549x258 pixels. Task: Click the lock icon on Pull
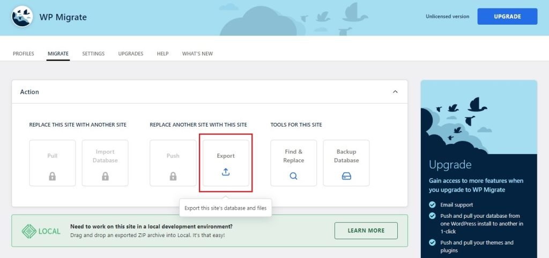pyautogui.click(x=53, y=176)
